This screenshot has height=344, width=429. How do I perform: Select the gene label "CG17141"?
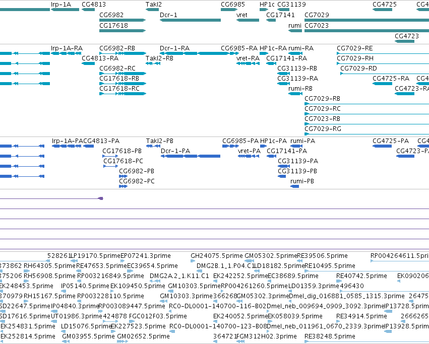[280, 15]
